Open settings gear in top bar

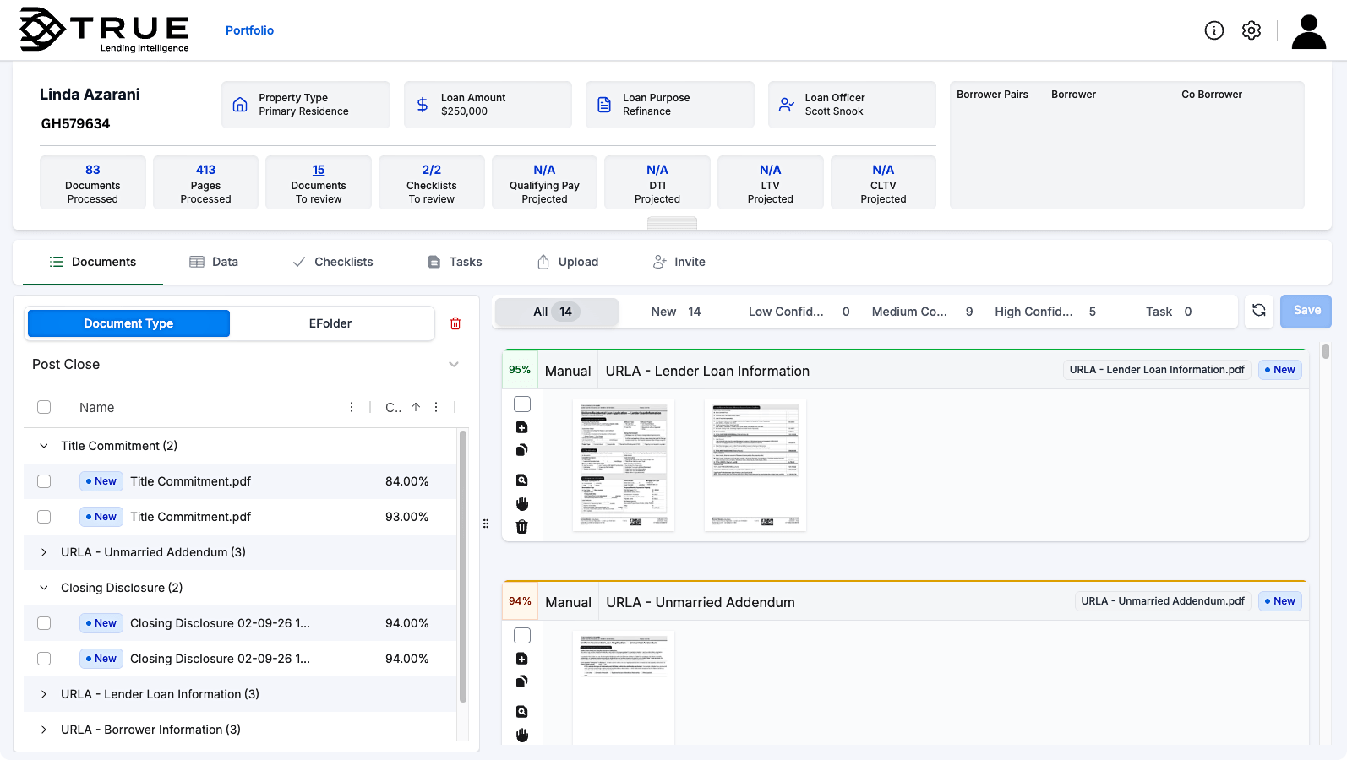[x=1251, y=30]
